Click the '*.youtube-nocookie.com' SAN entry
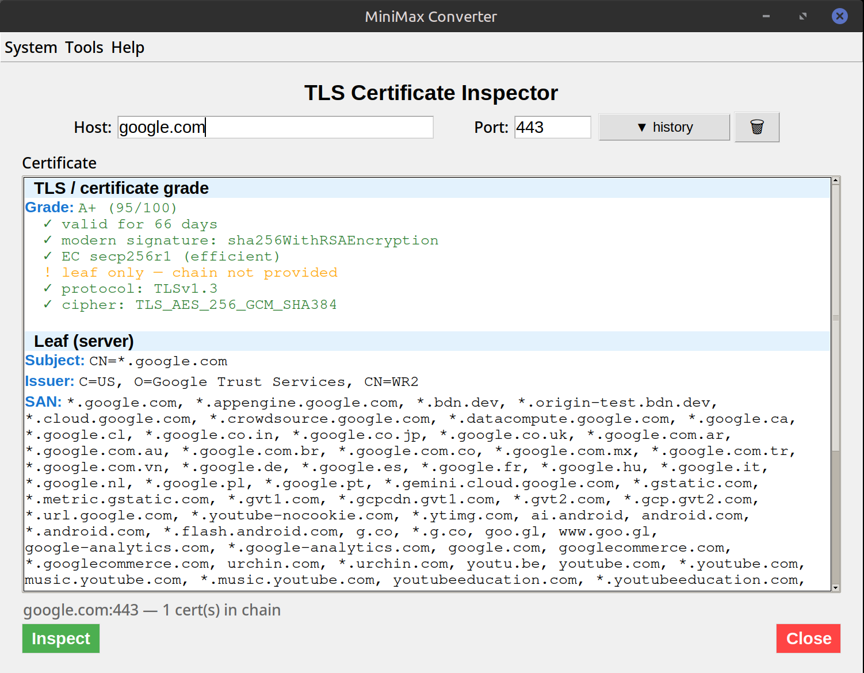 point(292,515)
